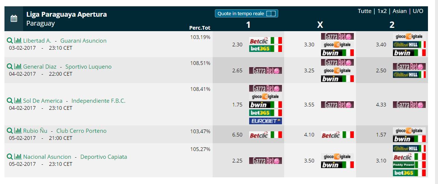The height and width of the screenshot is (184, 438).
Task: Click magnifier icon for Sol De America match
Action: click(10, 101)
